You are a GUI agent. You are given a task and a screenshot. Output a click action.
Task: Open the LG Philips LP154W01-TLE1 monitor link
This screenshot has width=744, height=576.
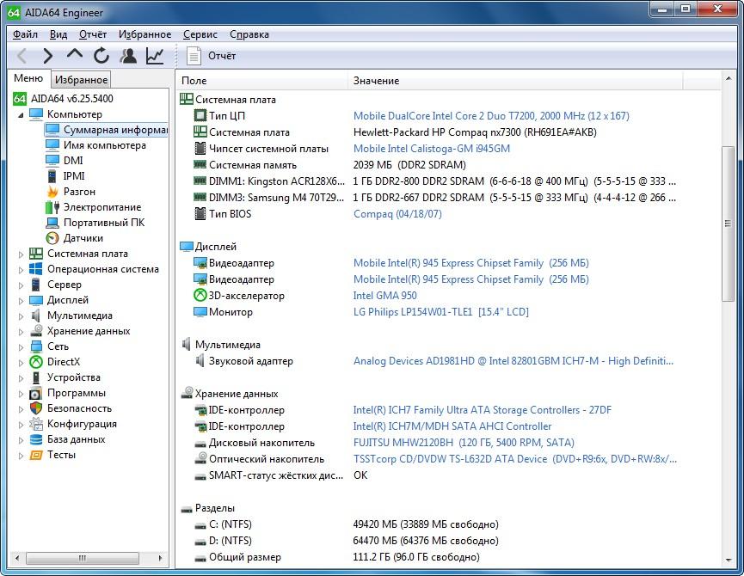click(x=440, y=312)
